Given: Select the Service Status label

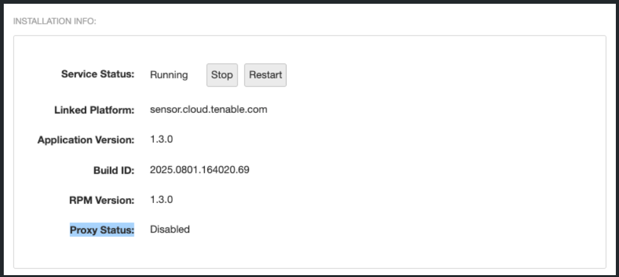Looking at the screenshot, I should (x=97, y=74).
